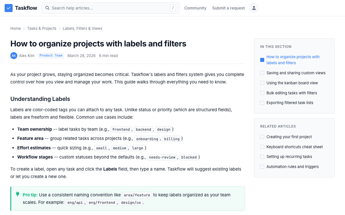
Task: Click the bold Workflow stages text
Action: coord(35,157)
